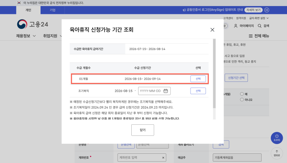The width and height of the screenshot is (287, 163).
Task: Click the 맨위로 scroll-to-top button
Action: 277,153
